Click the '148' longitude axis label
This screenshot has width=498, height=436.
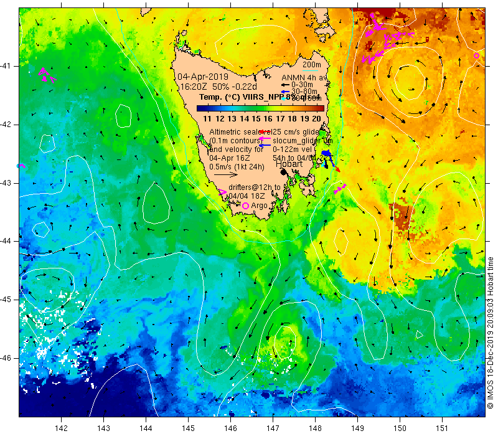[x=315, y=428]
